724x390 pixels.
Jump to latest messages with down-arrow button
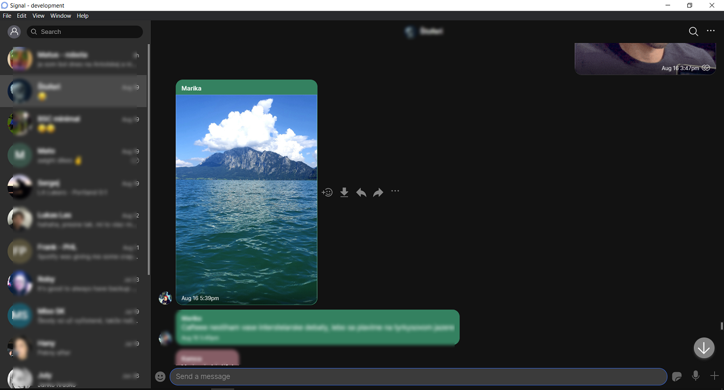[x=704, y=348]
